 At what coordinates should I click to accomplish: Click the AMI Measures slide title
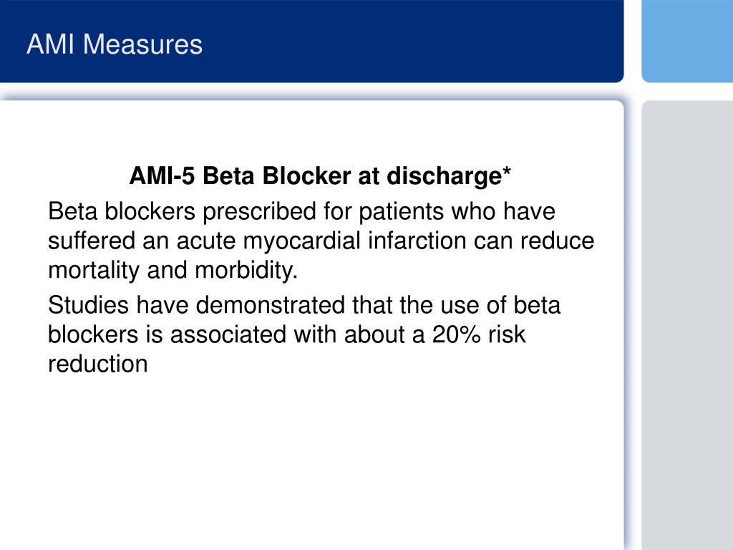[115, 44]
